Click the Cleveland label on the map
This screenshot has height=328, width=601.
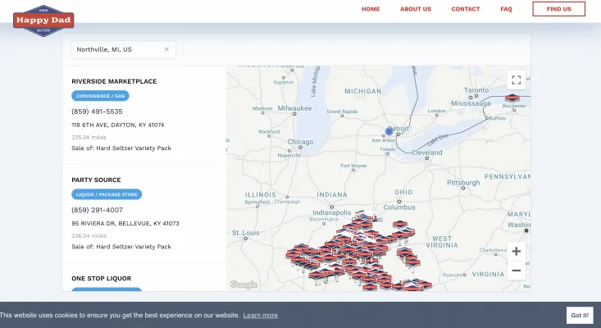tap(427, 153)
